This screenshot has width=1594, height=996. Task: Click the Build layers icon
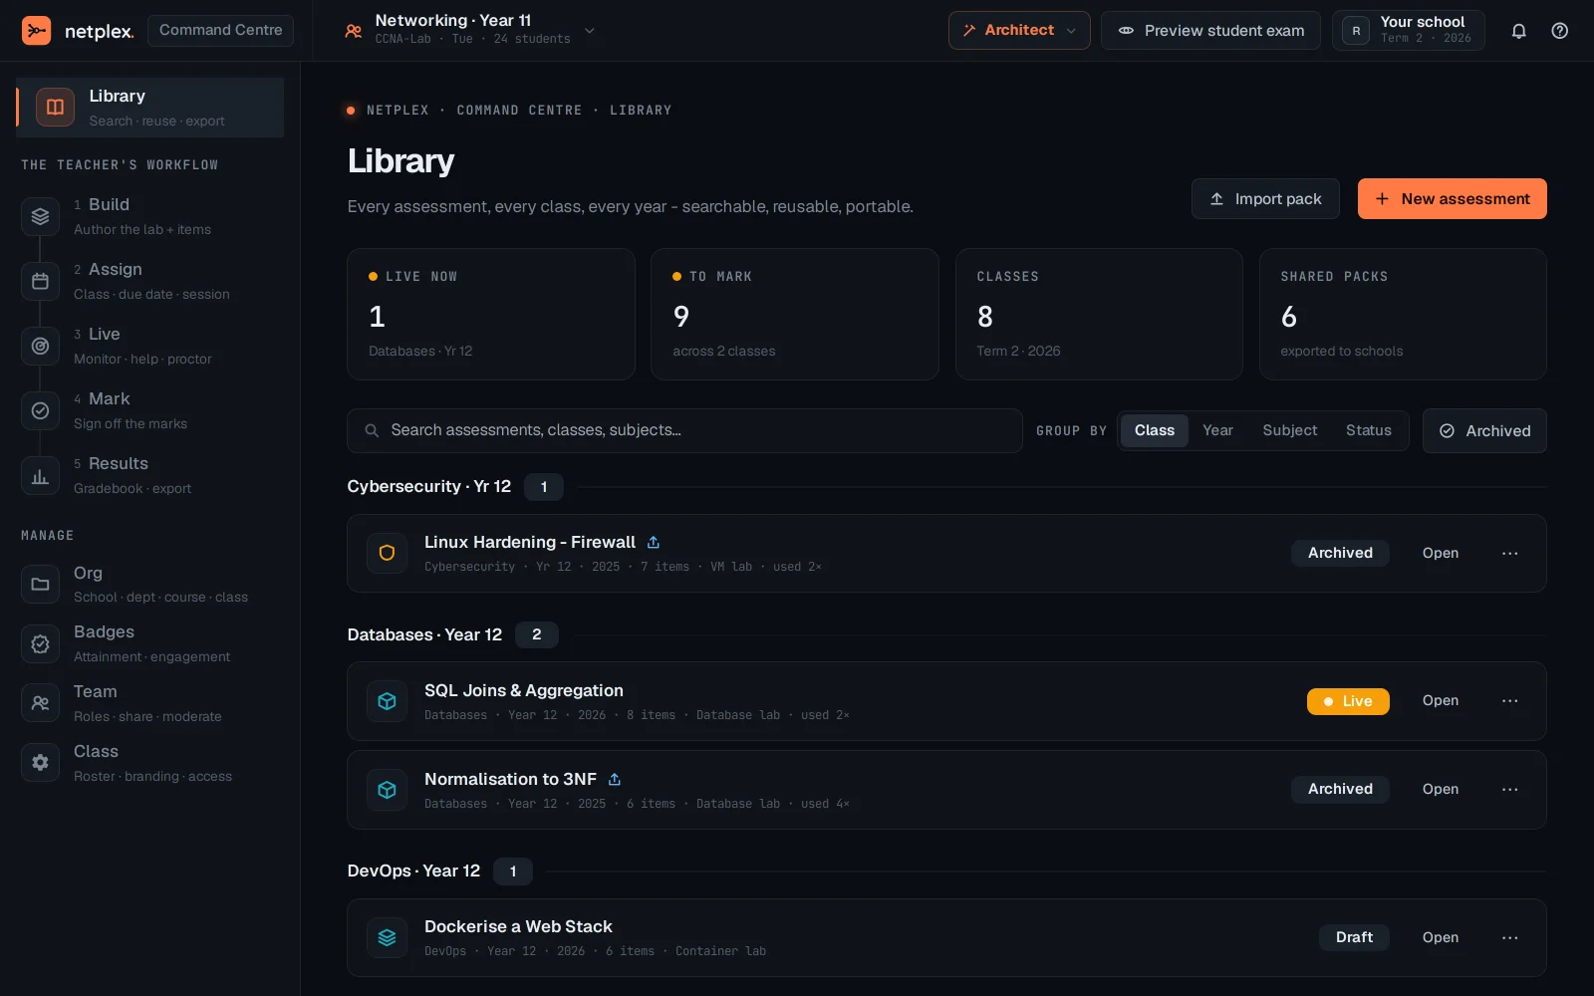point(40,216)
